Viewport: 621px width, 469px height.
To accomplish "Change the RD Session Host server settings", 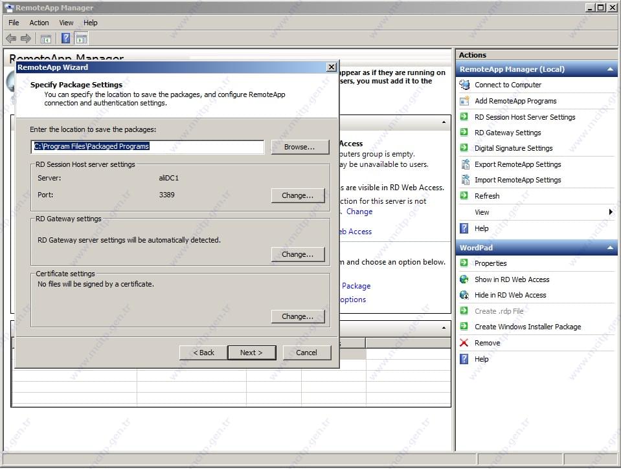I will point(298,195).
